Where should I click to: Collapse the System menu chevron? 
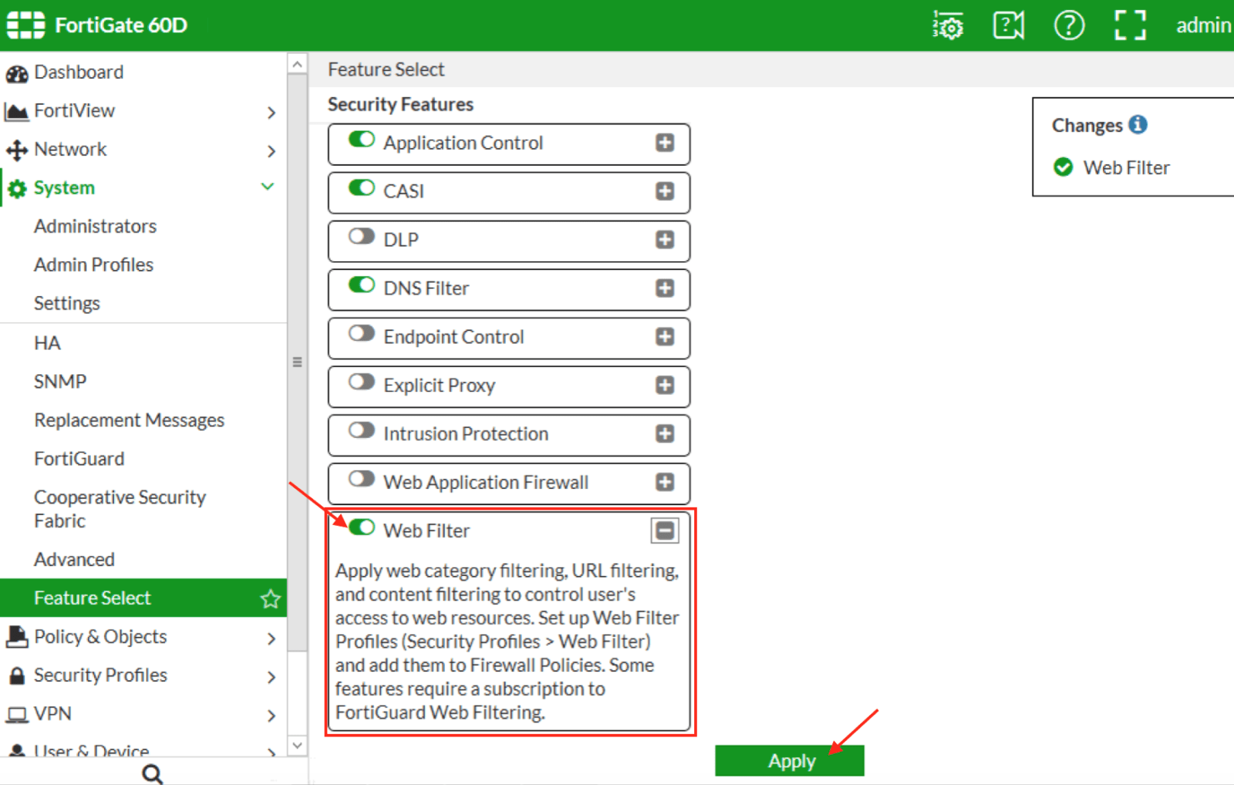click(x=268, y=187)
